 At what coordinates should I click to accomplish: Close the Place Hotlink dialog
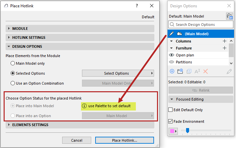(152, 6)
